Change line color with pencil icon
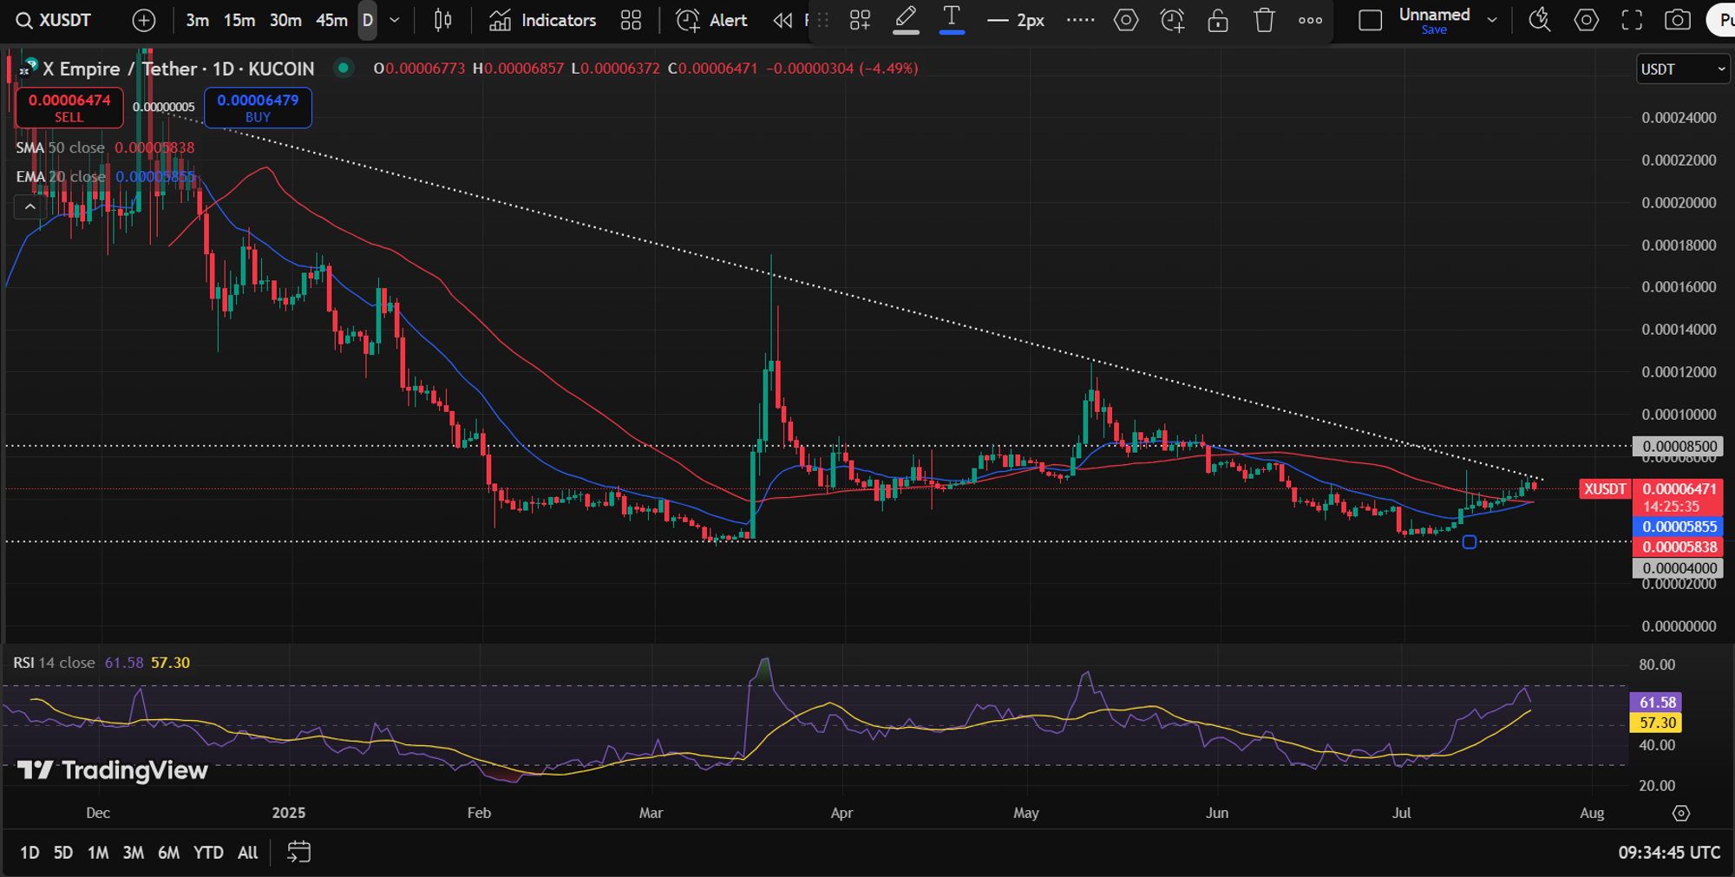The height and width of the screenshot is (877, 1735). point(906,20)
